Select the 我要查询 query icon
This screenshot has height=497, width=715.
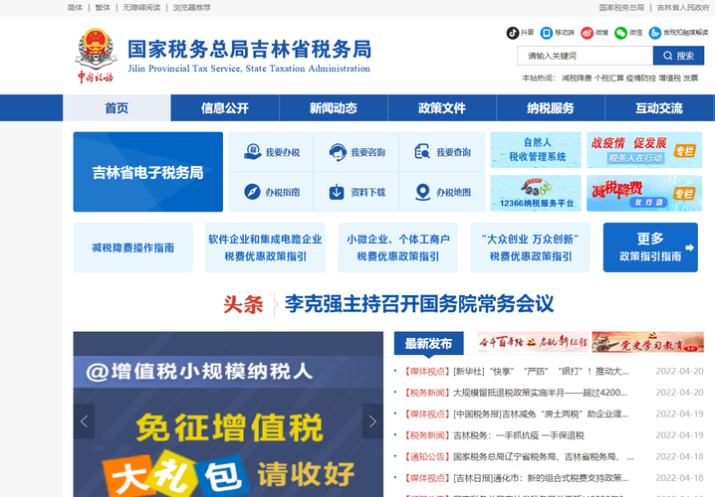tap(423, 152)
